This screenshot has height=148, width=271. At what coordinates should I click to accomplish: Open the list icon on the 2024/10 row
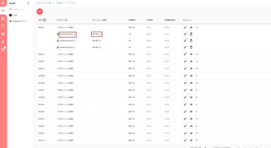(191, 69)
